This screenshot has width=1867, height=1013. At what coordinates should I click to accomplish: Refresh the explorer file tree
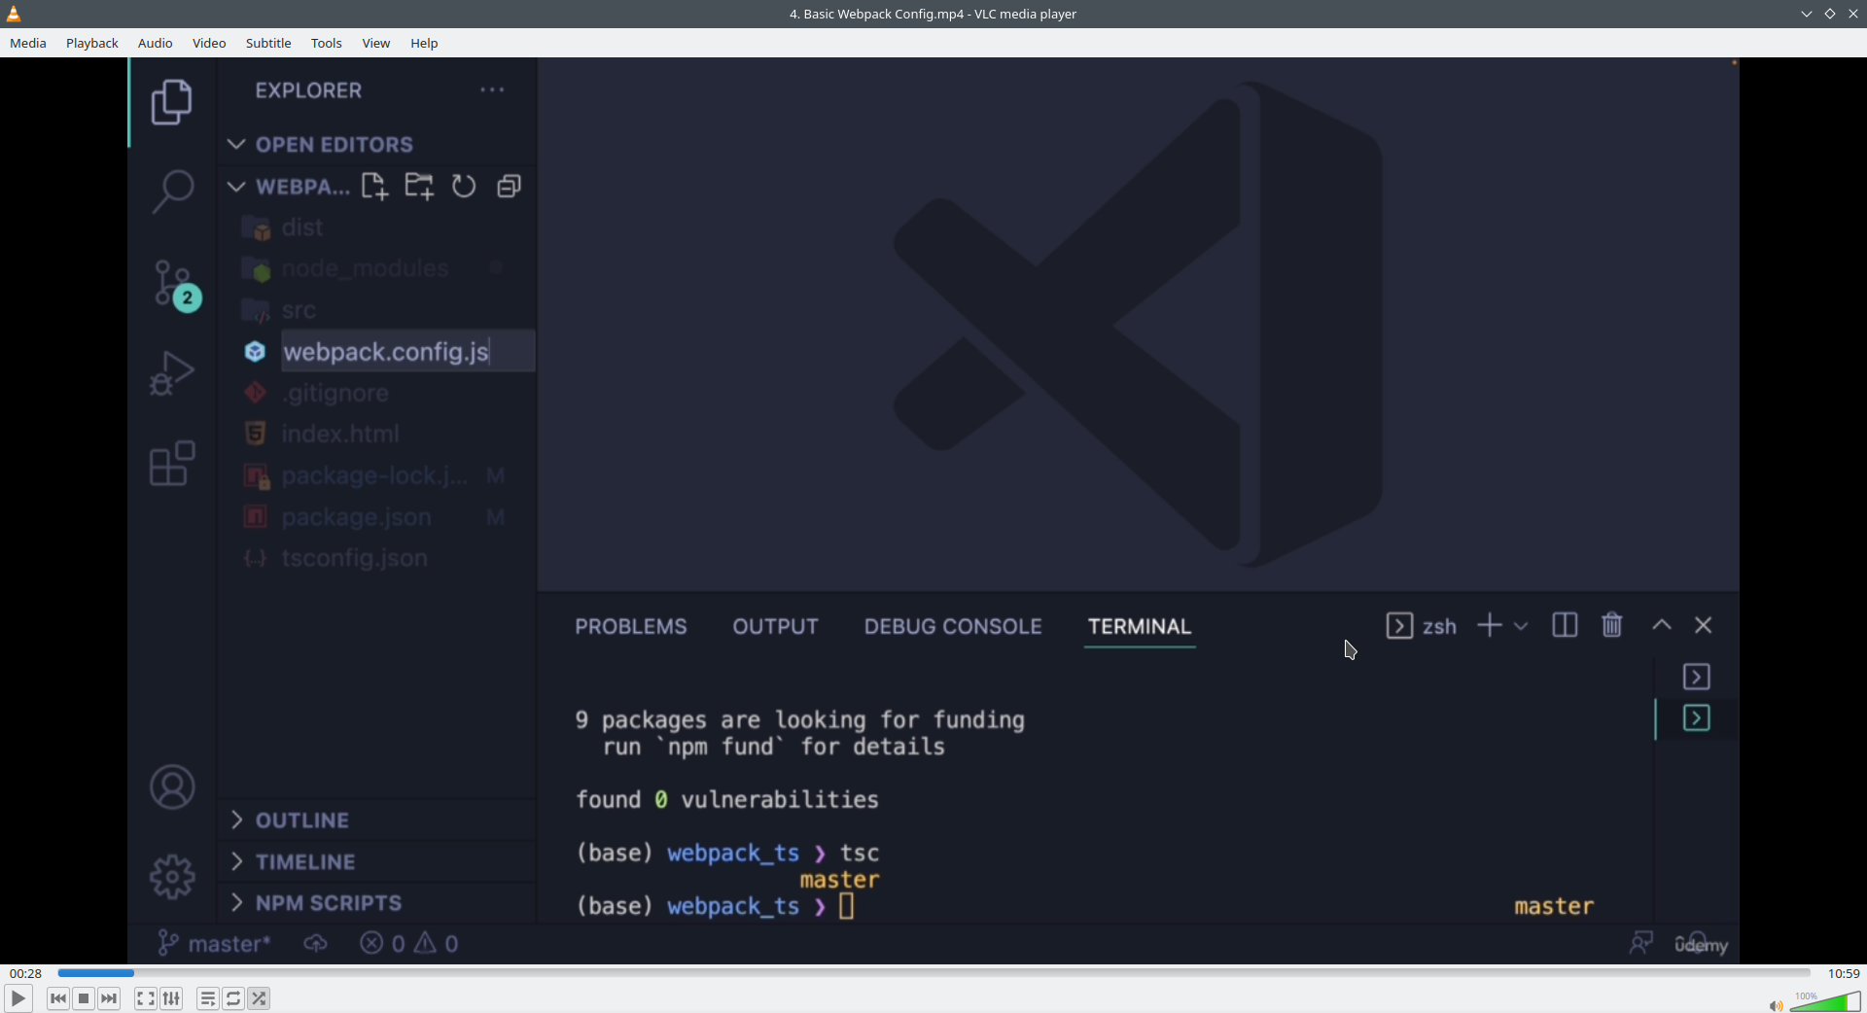click(464, 187)
